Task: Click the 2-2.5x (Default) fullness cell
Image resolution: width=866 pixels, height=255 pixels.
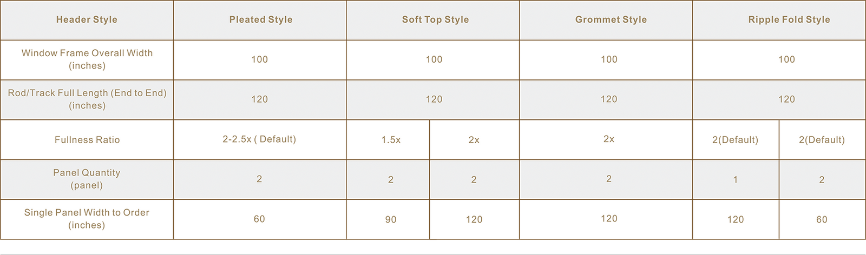Action: coord(259,139)
